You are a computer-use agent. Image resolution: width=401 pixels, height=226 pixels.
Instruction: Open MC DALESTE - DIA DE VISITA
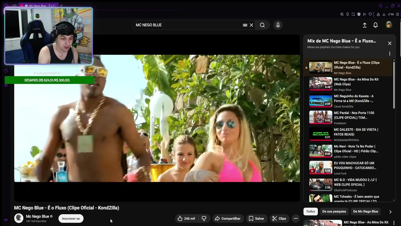click(348, 134)
